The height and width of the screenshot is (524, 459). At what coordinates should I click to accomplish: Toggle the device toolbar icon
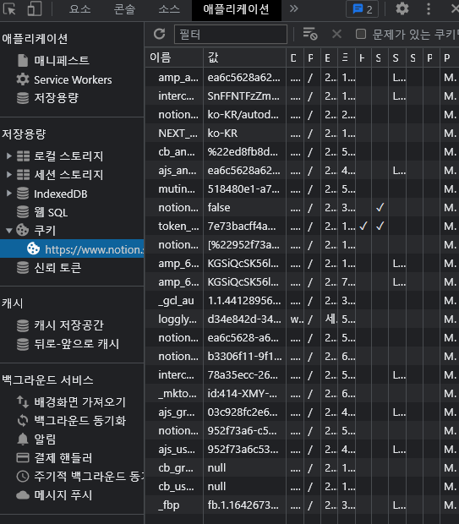pos(35,8)
